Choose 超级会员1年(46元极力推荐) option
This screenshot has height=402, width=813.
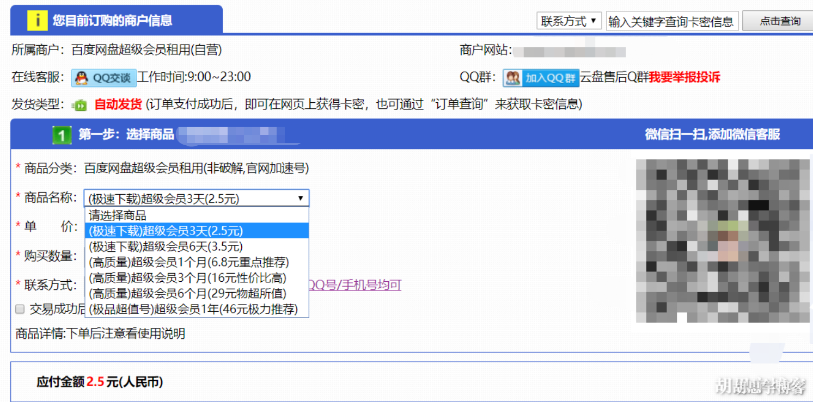[x=197, y=310]
